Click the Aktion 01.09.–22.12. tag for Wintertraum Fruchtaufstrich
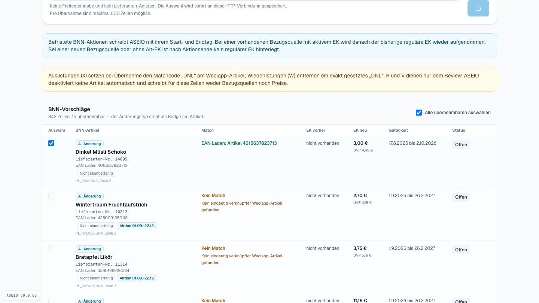Screen dimensions: 539x303 (137, 226)
